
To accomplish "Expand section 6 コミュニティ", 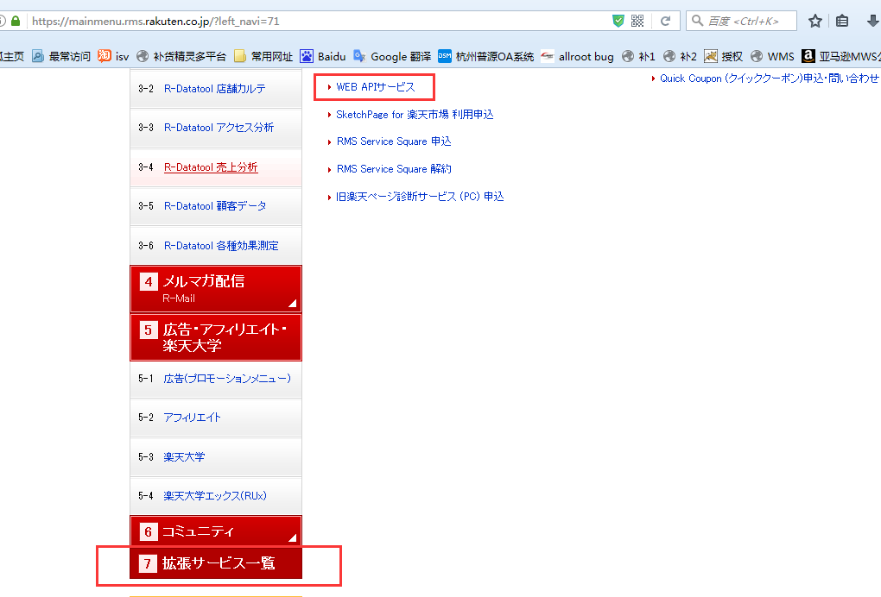I will (x=216, y=531).
